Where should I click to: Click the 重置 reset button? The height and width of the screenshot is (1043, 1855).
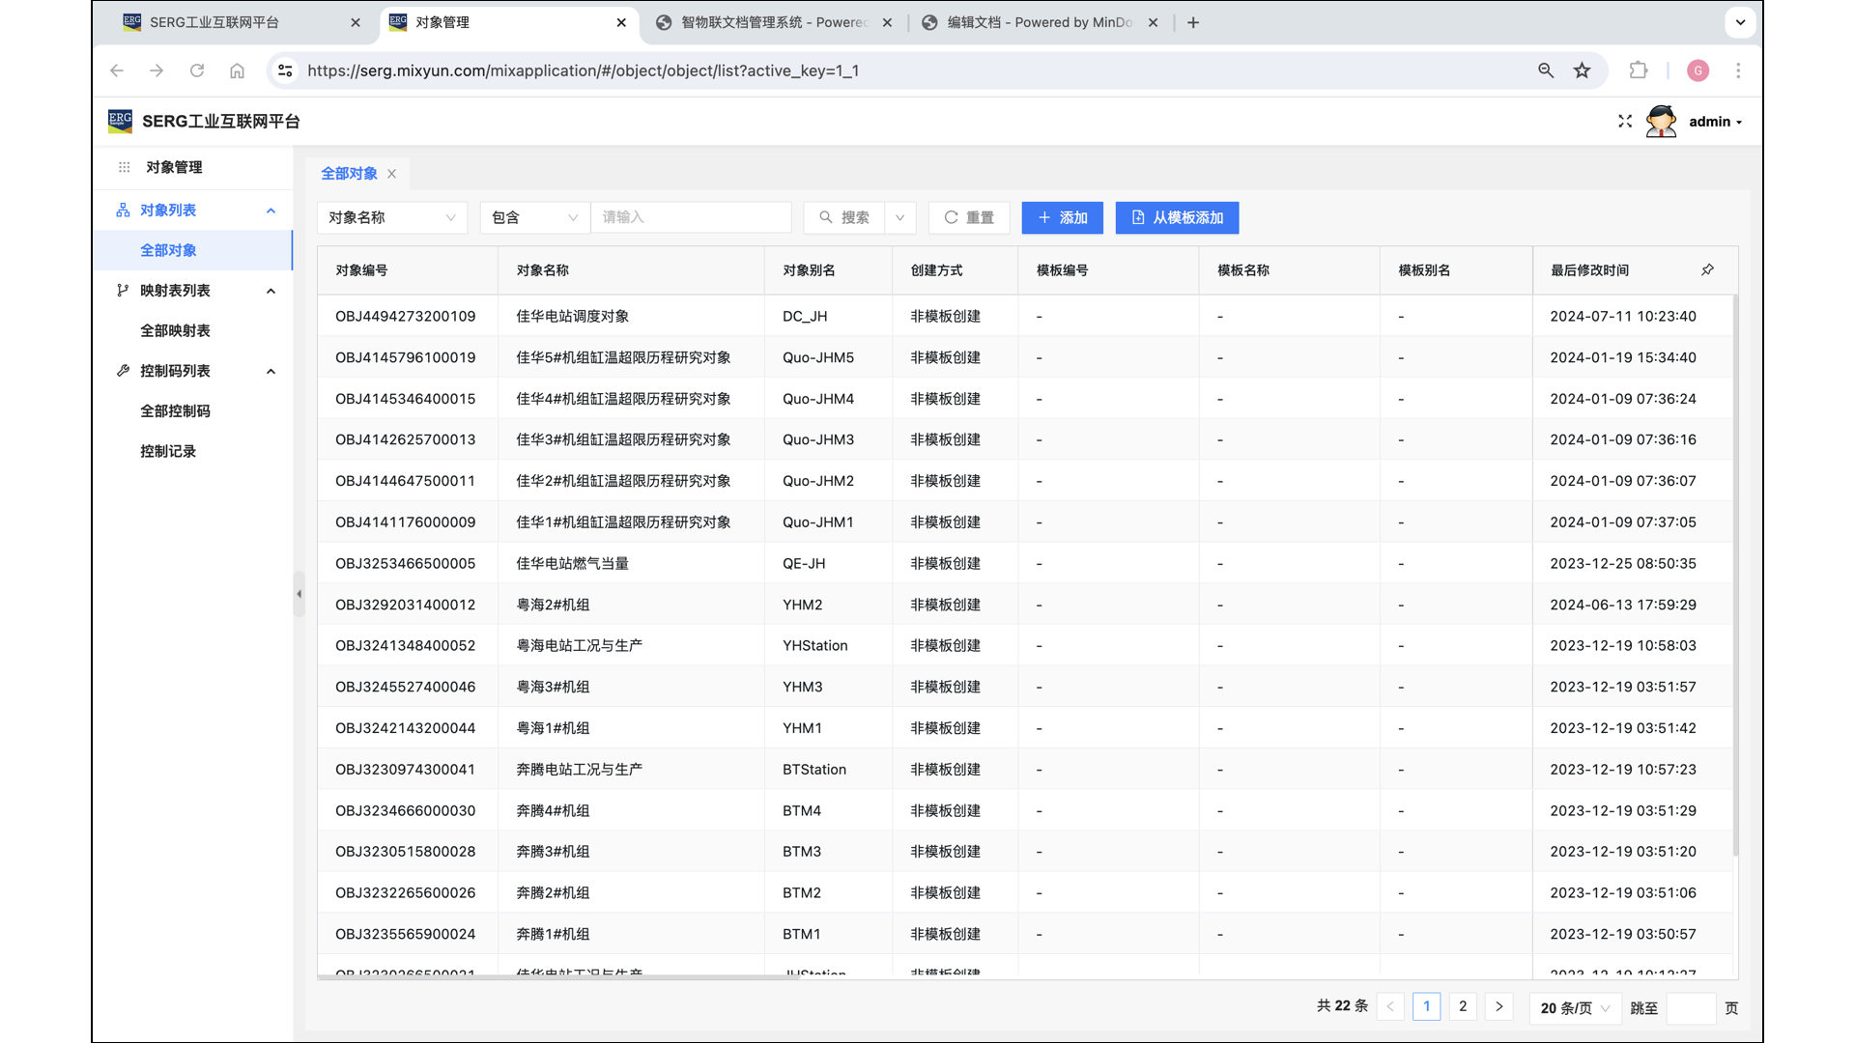(969, 217)
